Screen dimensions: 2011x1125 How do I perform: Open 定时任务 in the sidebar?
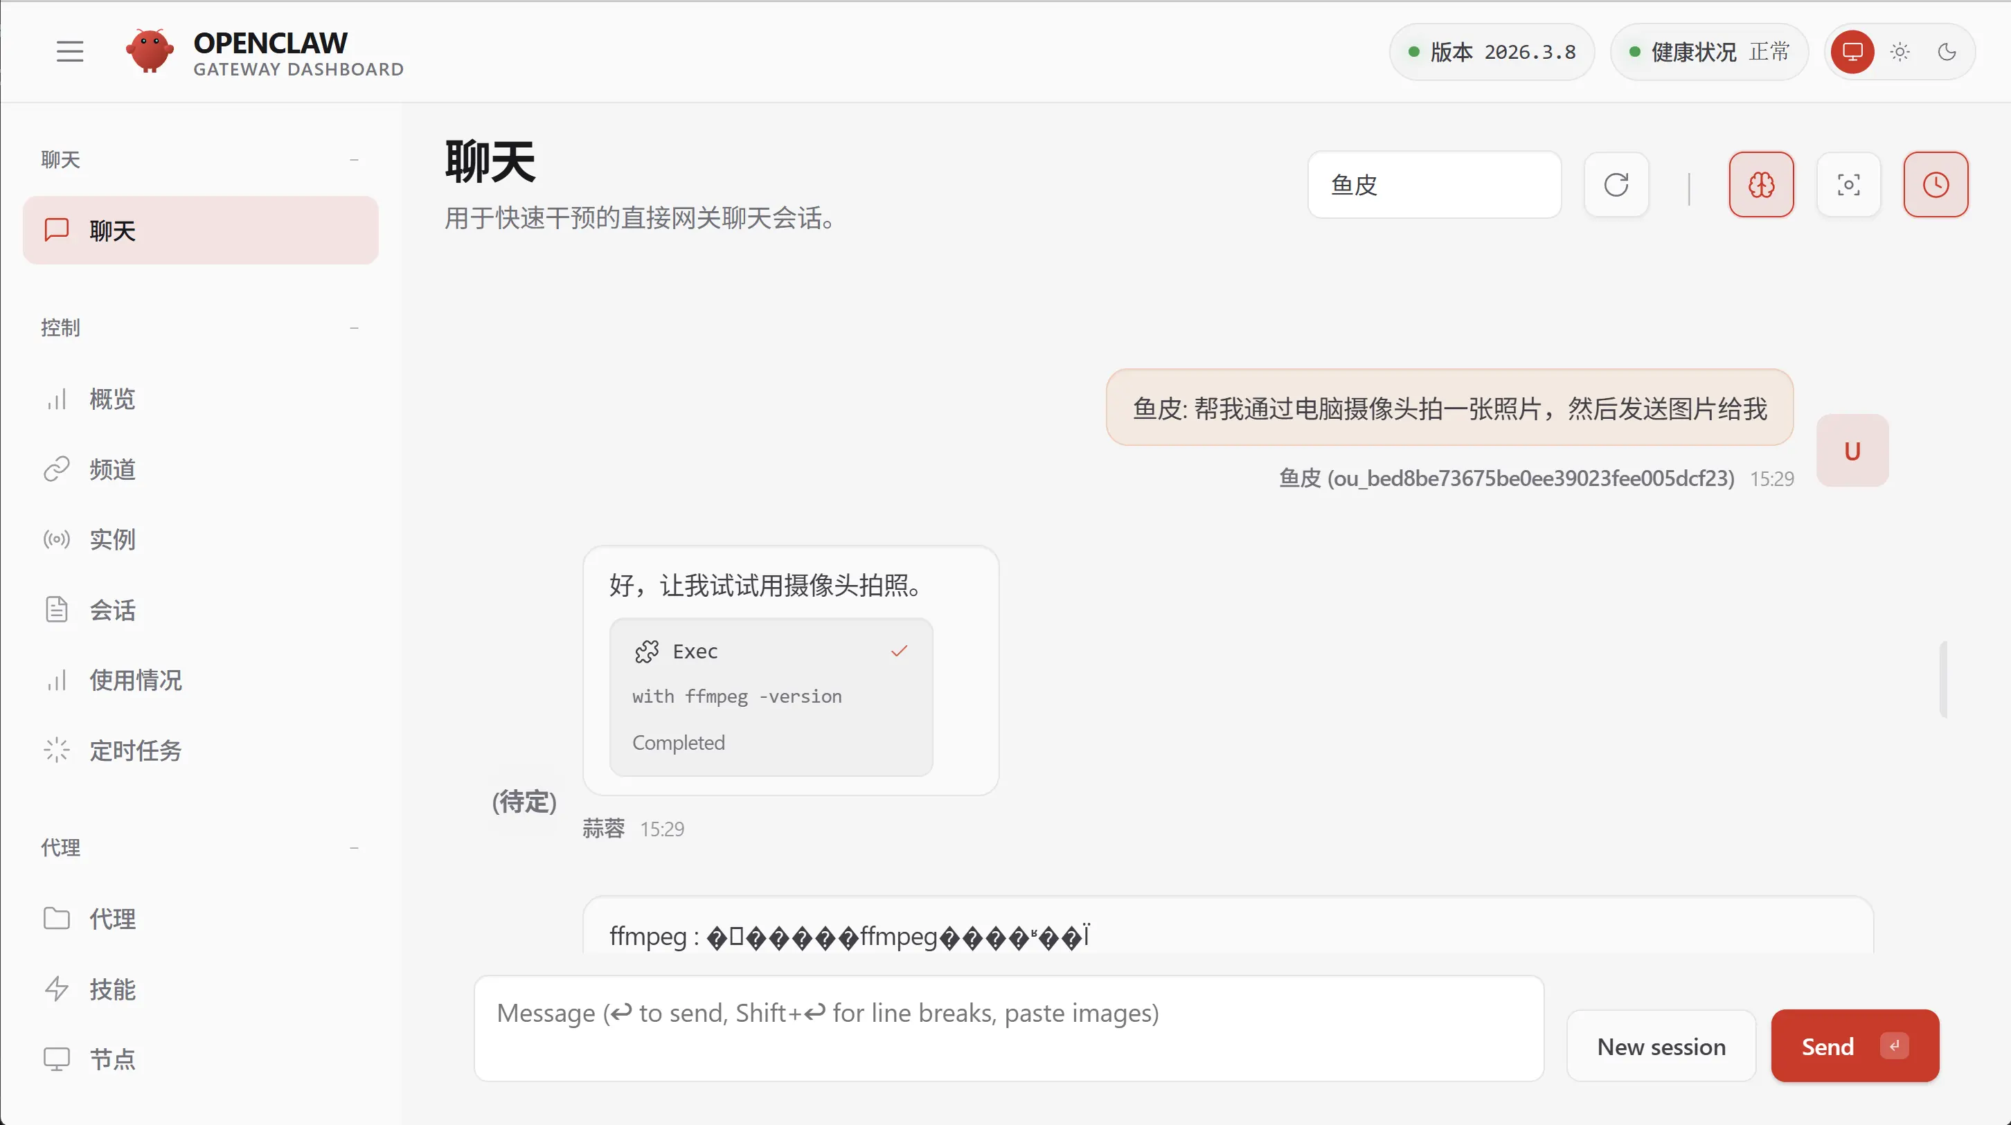[135, 750]
